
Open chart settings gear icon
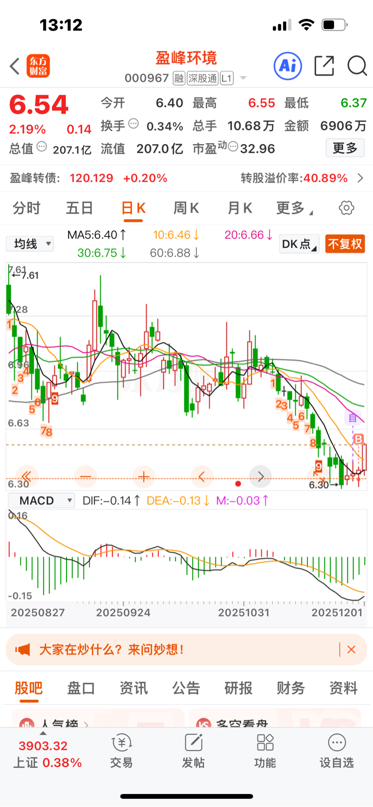[x=346, y=208]
